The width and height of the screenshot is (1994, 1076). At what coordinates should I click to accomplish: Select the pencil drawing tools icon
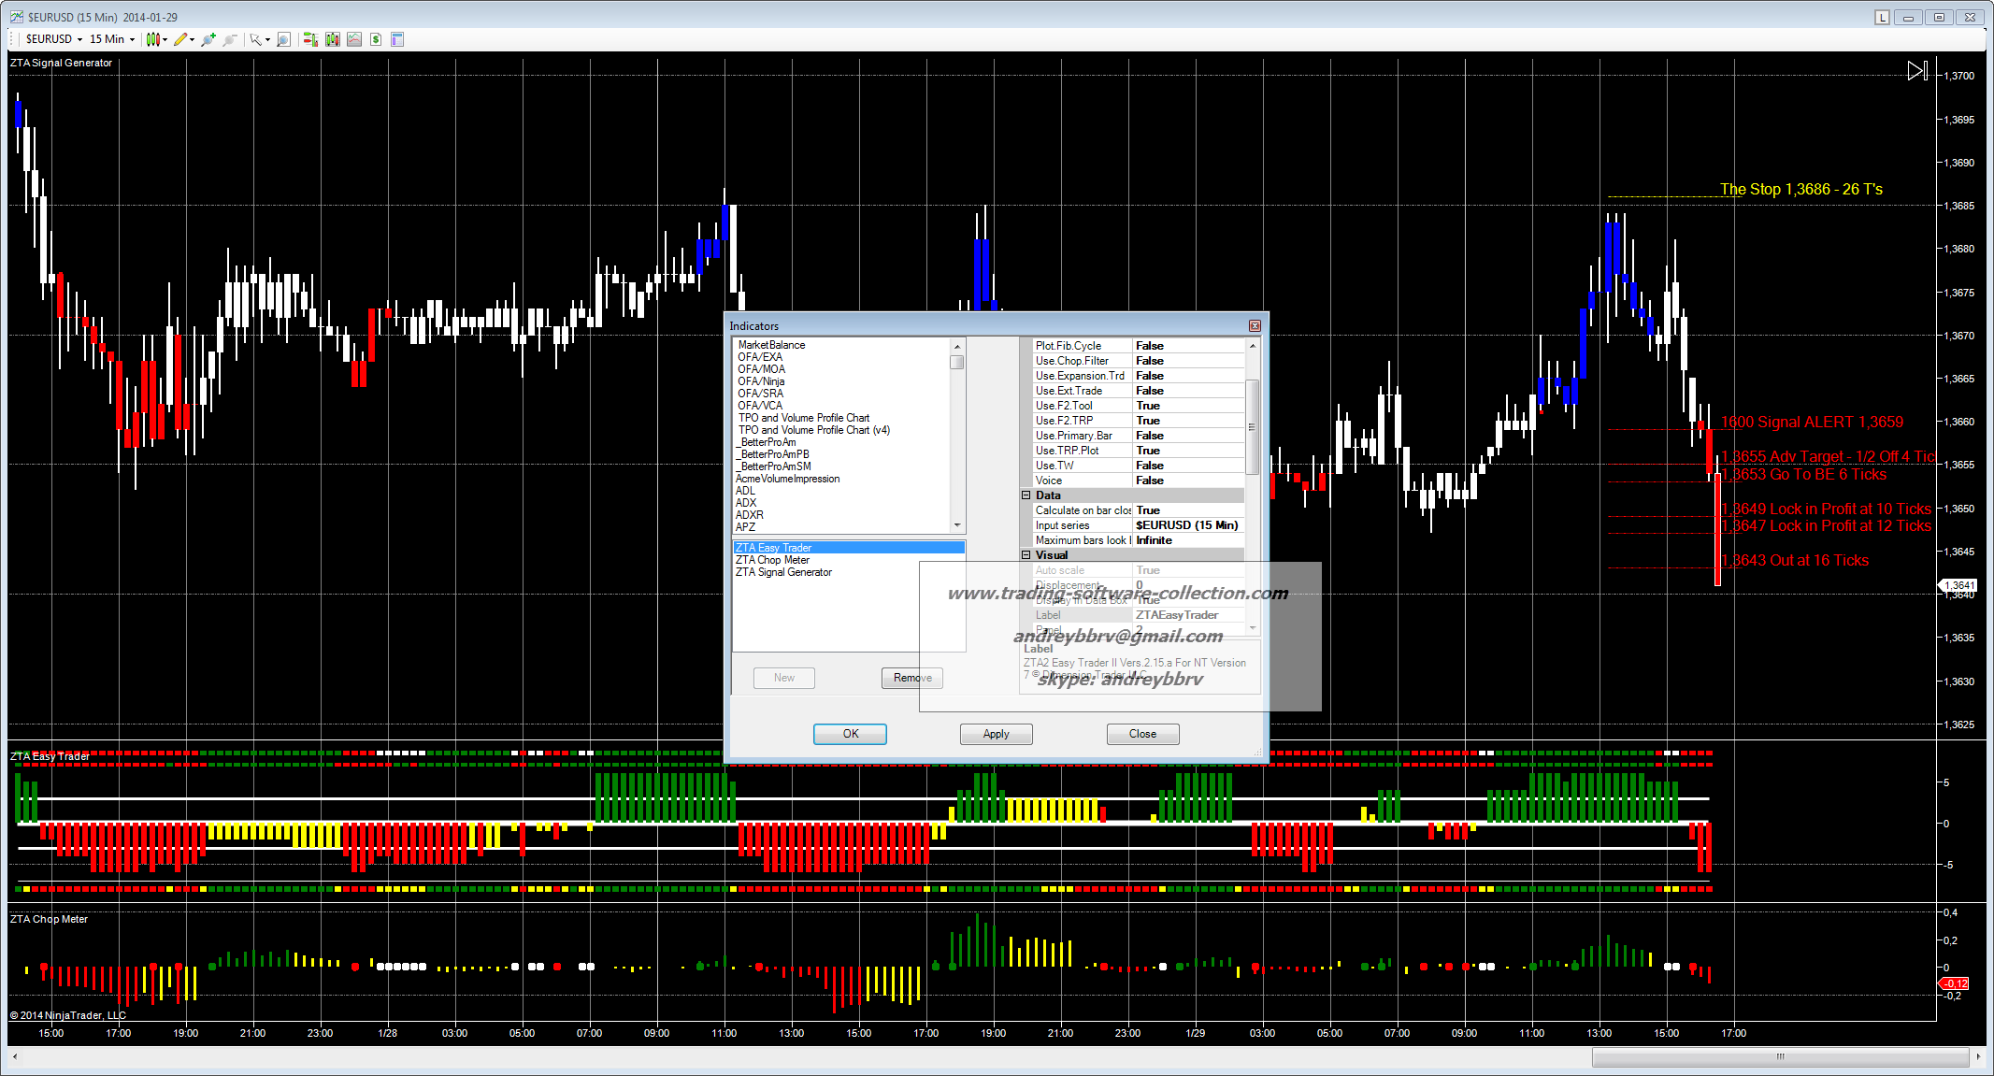180,39
